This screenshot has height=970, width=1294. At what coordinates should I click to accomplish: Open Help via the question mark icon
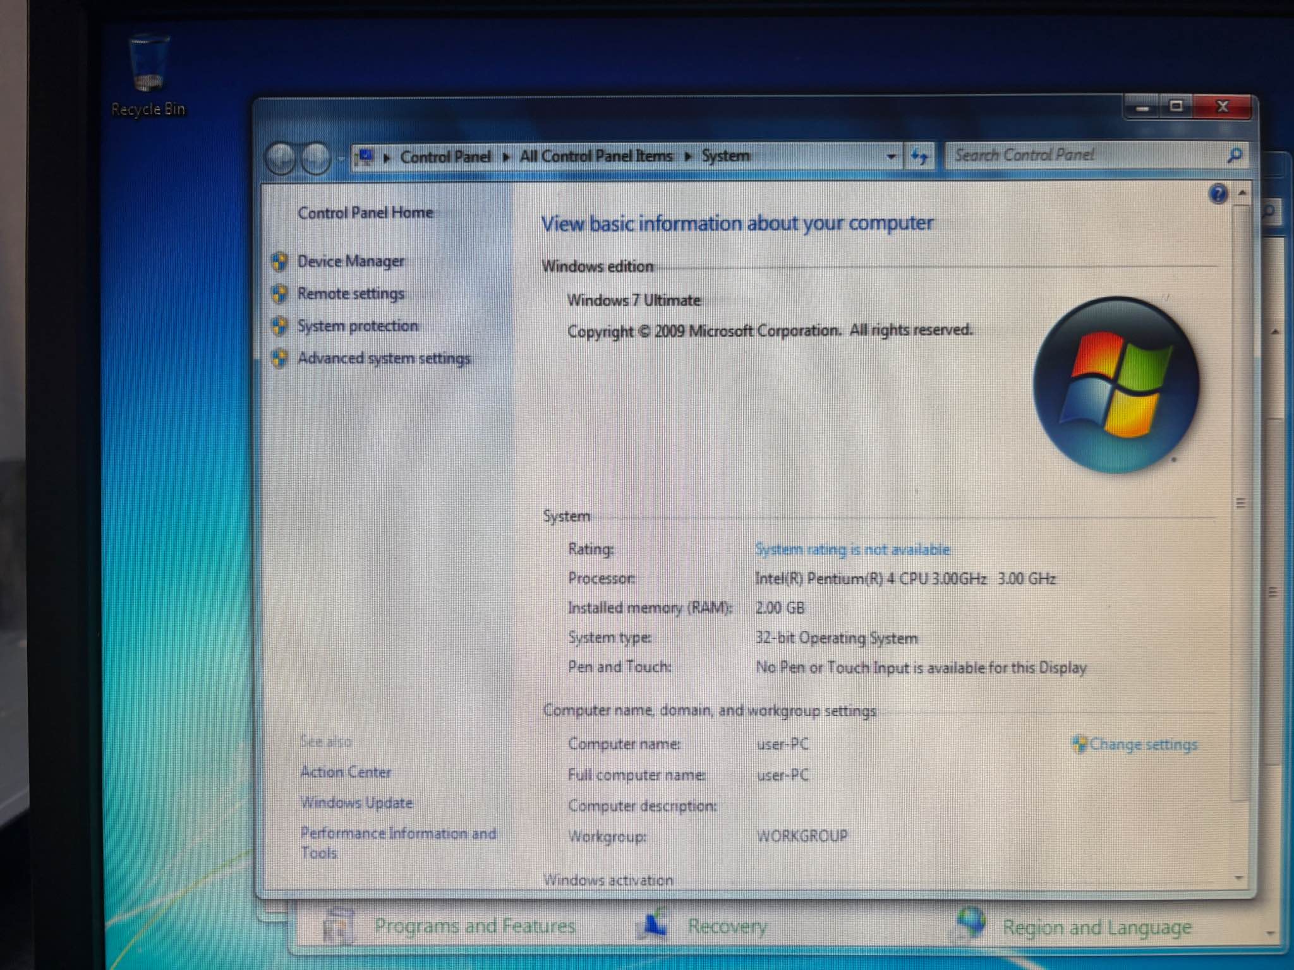pyautogui.click(x=1218, y=193)
